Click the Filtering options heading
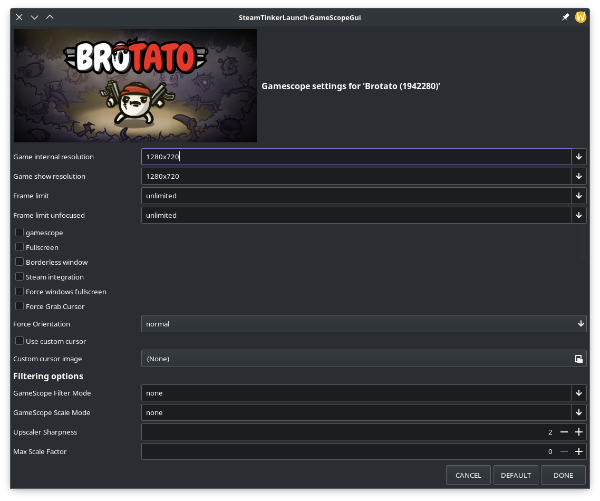Screen dimensions: 600x501 [x=48, y=376]
